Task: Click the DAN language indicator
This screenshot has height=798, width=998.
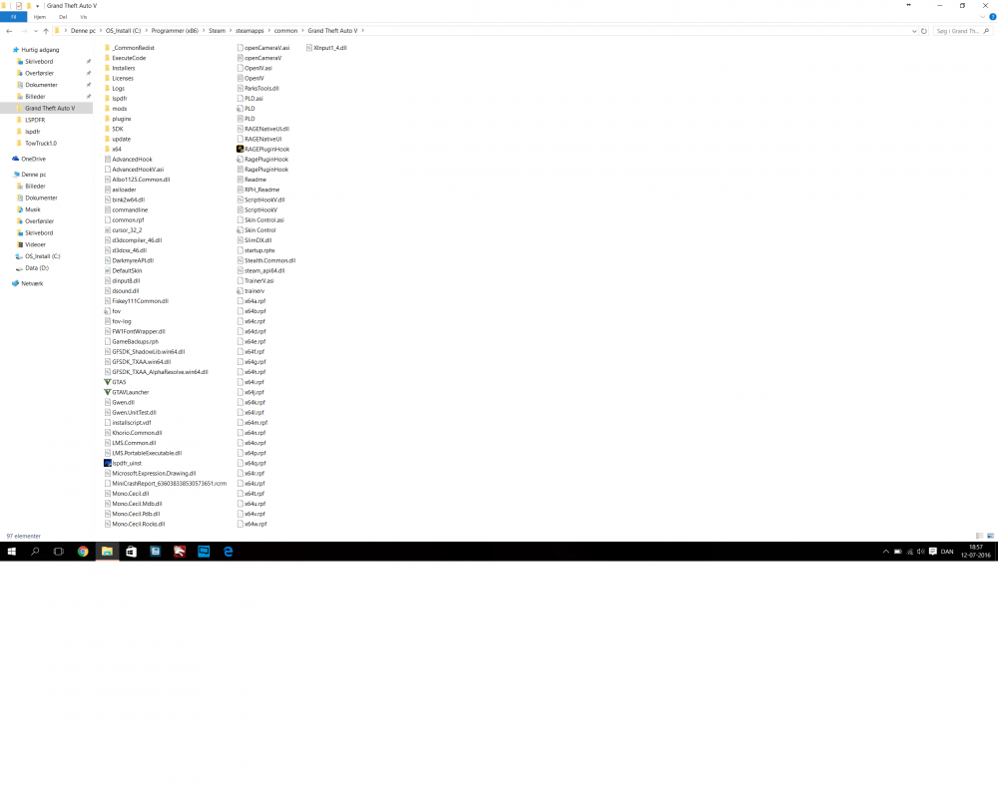Action: (x=947, y=552)
